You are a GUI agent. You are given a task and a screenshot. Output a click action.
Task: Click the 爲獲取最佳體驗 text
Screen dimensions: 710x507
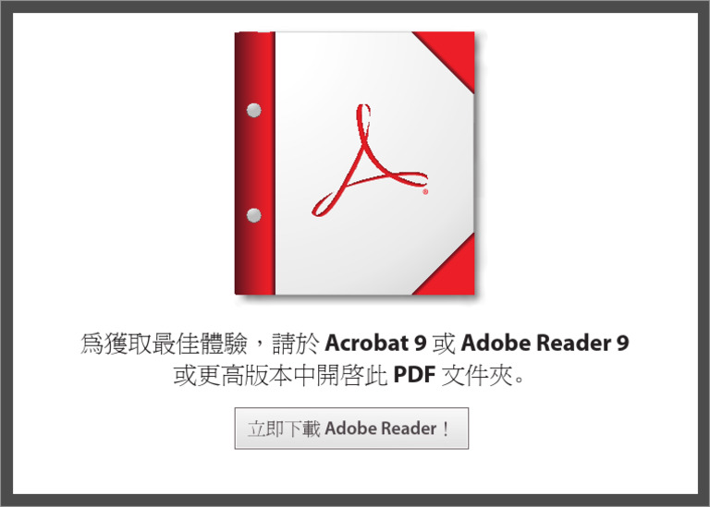(164, 344)
